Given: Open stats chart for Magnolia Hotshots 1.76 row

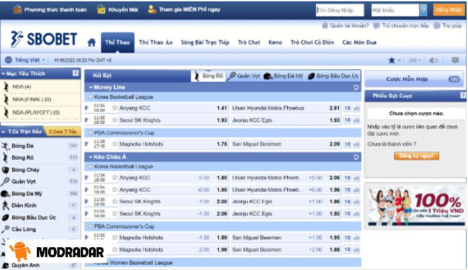Looking at the screenshot, I should [356, 144].
